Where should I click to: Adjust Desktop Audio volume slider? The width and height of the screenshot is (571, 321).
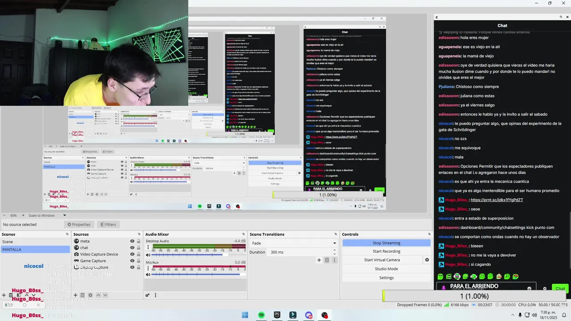pyautogui.click(x=199, y=255)
